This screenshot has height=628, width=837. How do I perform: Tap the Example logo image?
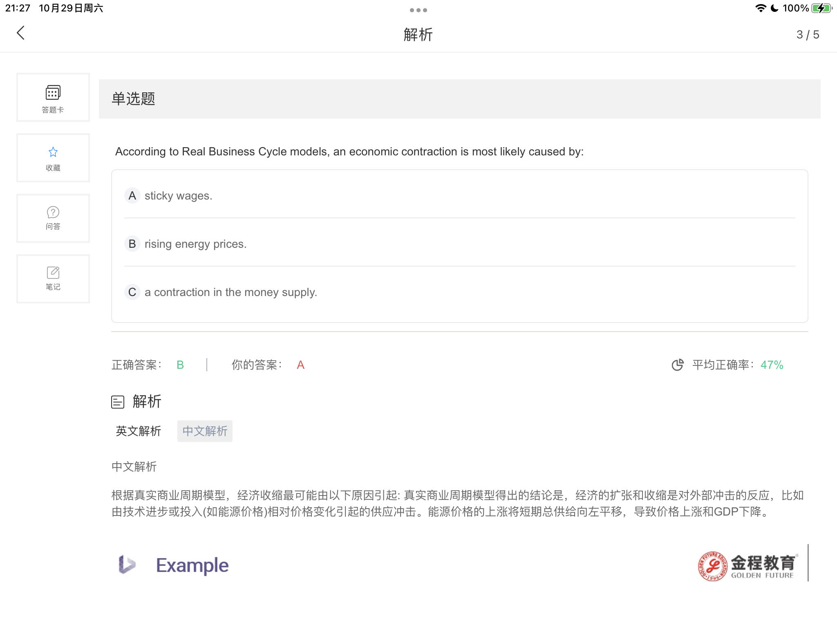[174, 565]
